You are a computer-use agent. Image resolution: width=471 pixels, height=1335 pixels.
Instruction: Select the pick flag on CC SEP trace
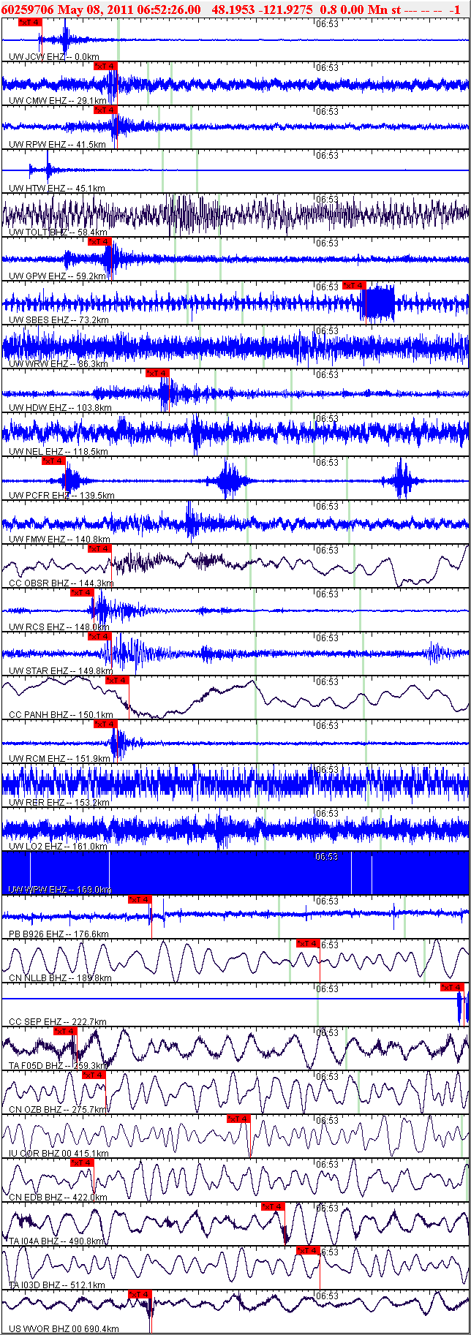coord(452,988)
